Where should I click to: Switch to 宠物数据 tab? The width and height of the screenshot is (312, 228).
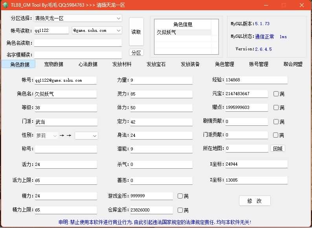53,64
